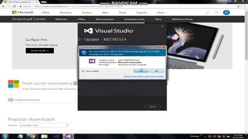This screenshot has width=248, height=139.
Task: Show hidden system tray icons arrow
Action: (x=205, y=136)
